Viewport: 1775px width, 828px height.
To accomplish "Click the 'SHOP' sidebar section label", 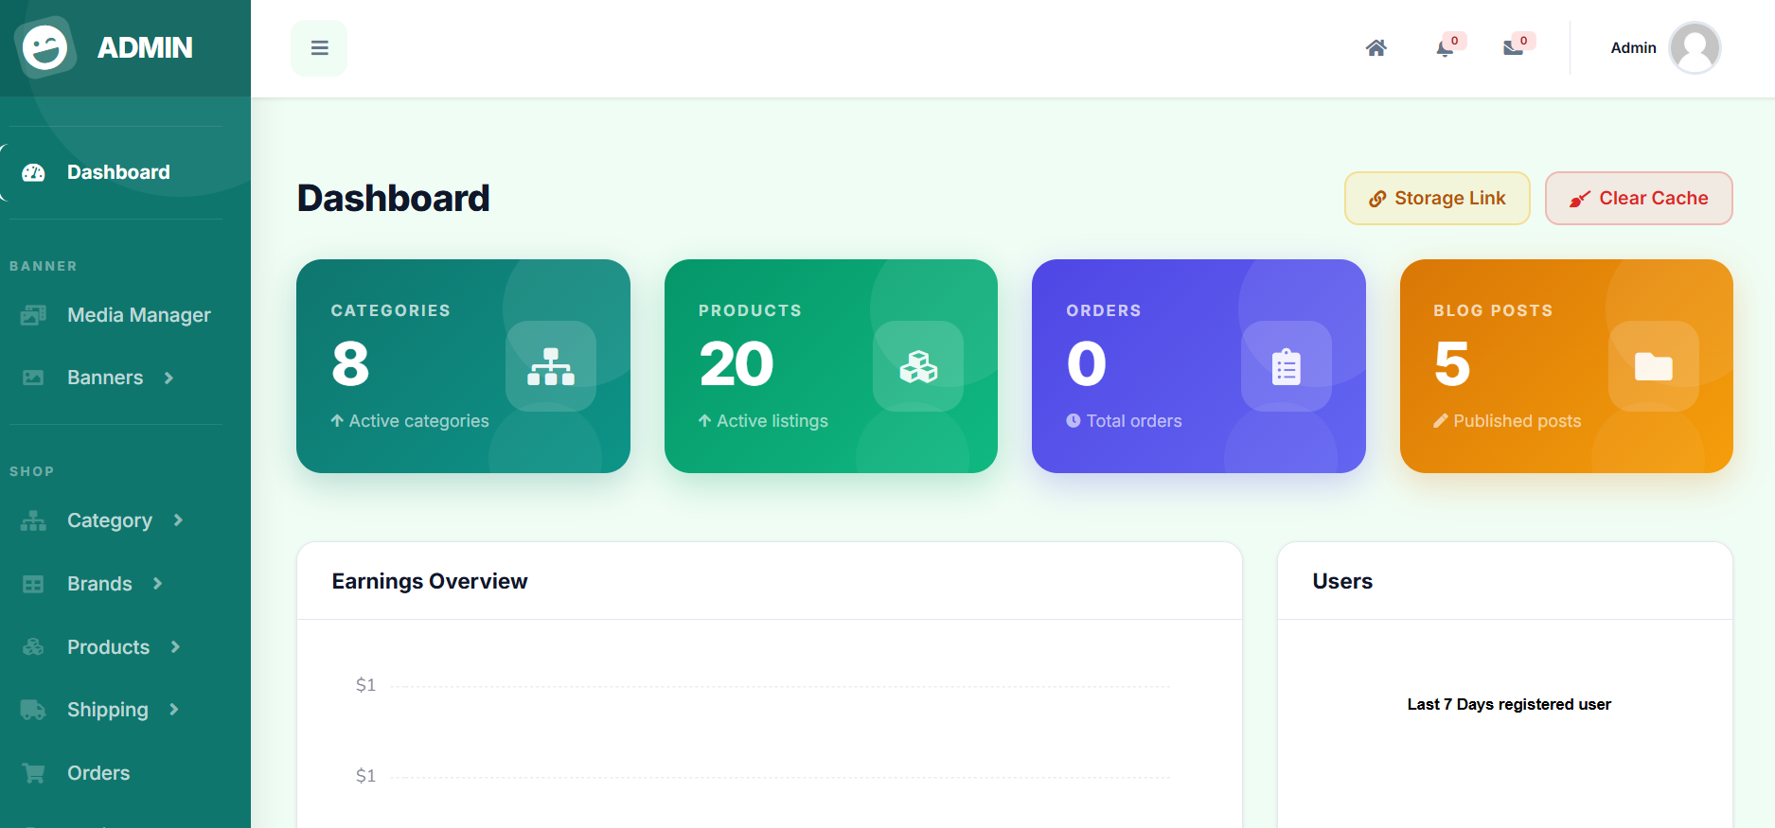I will pos(32,471).
